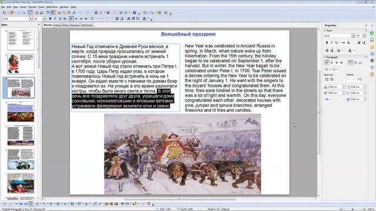Open the font name dropdown in top toolbar
The height and width of the screenshot is (211, 376).
31,19
